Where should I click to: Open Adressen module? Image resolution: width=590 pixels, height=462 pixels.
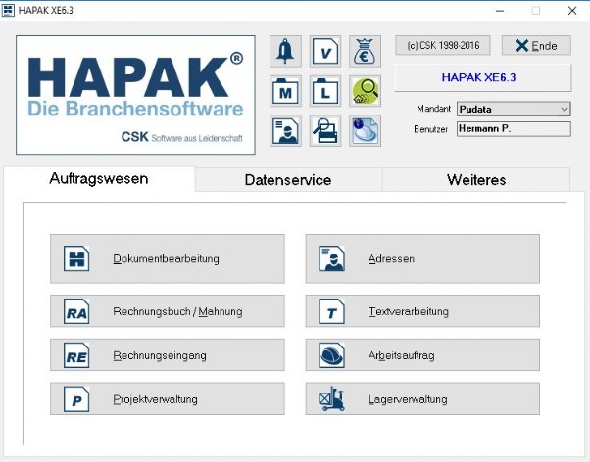pyautogui.click(x=422, y=258)
